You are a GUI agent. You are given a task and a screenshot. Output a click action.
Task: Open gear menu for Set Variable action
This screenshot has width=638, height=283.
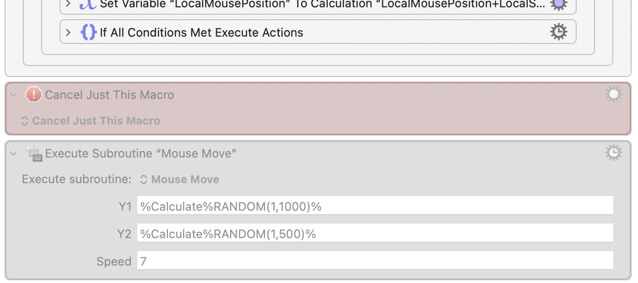point(558,4)
